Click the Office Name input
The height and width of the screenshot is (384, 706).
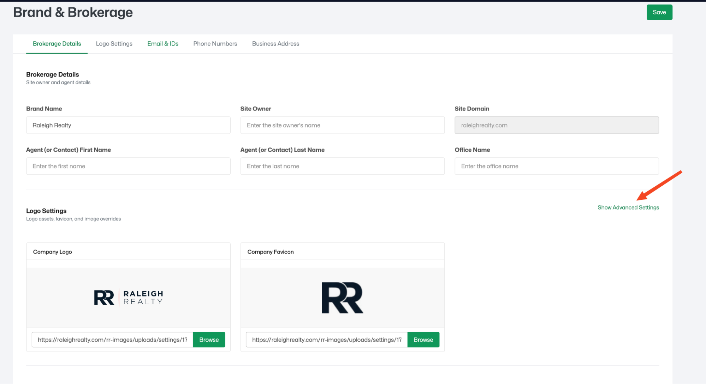click(x=557, y=166)
